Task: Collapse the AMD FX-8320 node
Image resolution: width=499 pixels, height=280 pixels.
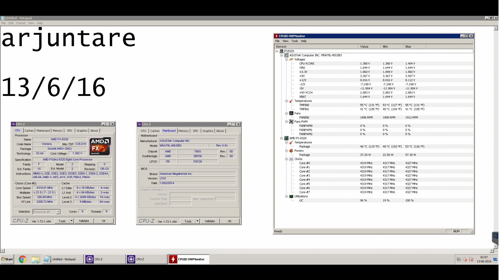Action: (x=282, y=138)
